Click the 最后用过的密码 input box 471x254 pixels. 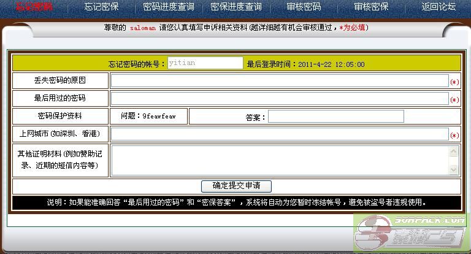pyautogui.click(x=280, y=99)
